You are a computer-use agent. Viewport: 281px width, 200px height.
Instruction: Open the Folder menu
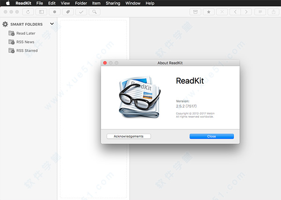coord(81,3)
